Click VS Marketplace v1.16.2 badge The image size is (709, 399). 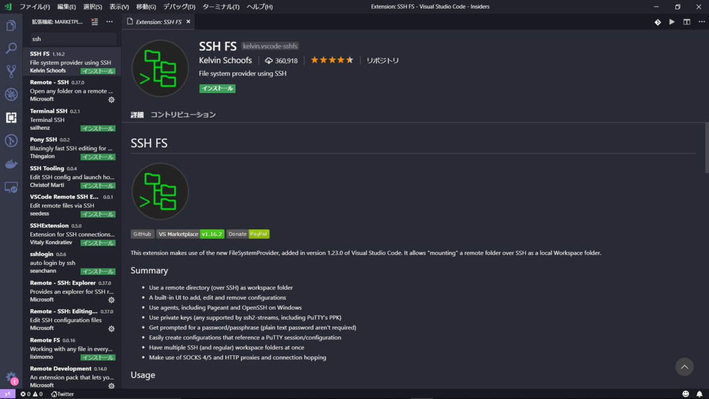(190, 234)
